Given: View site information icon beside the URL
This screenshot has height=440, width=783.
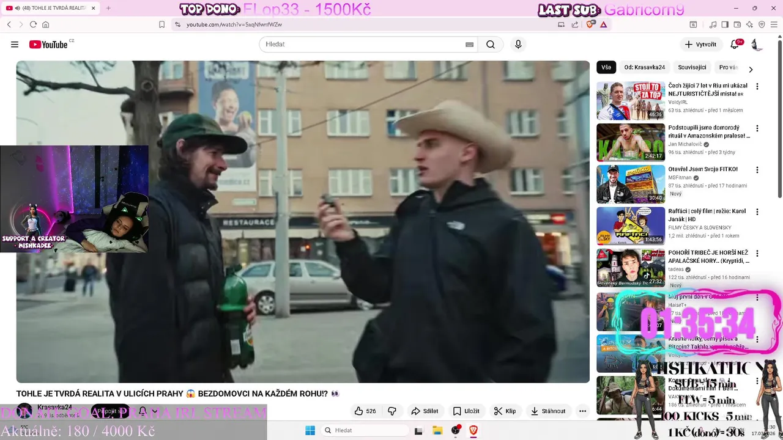Looking at the screenshot, I should pyautogui.click(x=177, y=24).
